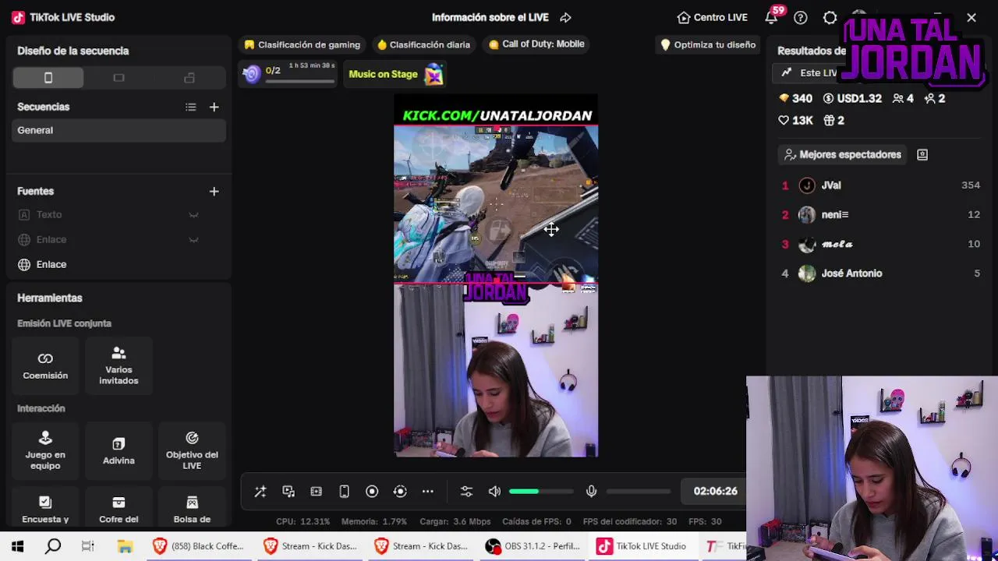Click the 02:06:26 live timer
This screenshot has height=561, width=998.
pyautogui.click(x=715, y=491)
